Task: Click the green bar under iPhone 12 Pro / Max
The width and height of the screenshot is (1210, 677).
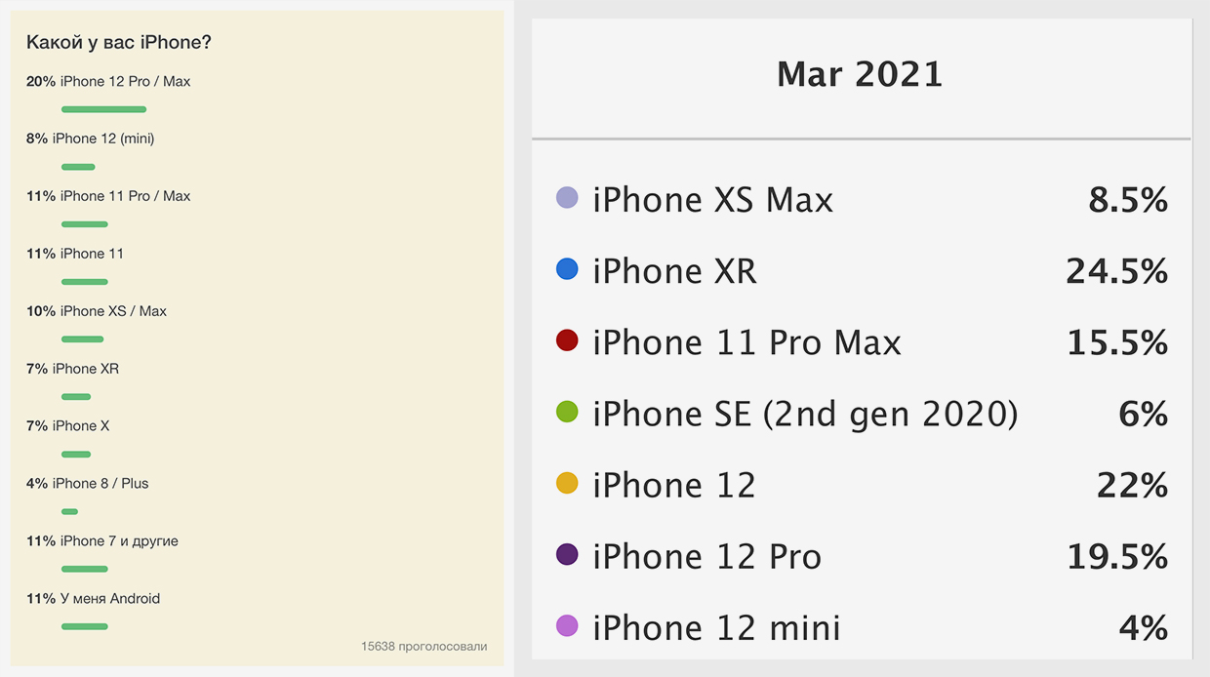Action: (x=103, y=109)
